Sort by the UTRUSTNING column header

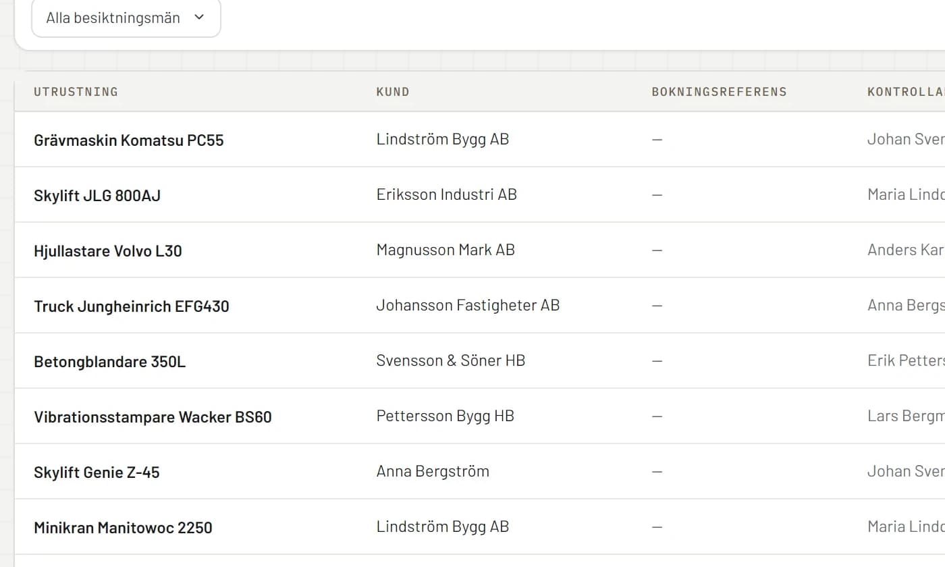coord(76,92)
